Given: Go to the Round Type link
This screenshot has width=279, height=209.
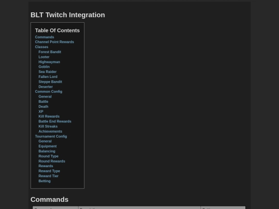Looking at the screenshot, I should coord(49,156).
